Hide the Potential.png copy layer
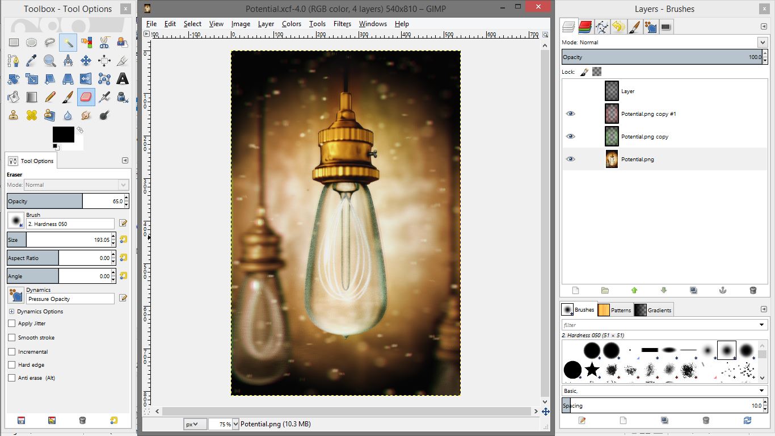775x436 pixels. (571, 136)
